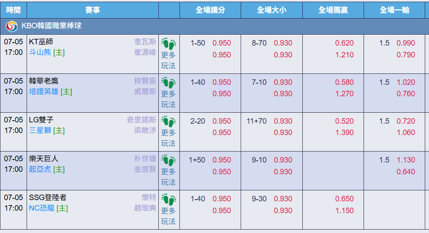Image resolution: width=429 pixels, height=233 pixels.
Task: Click 更多玩法 link in the SSG登陸者 row
Action: point(168,216)
